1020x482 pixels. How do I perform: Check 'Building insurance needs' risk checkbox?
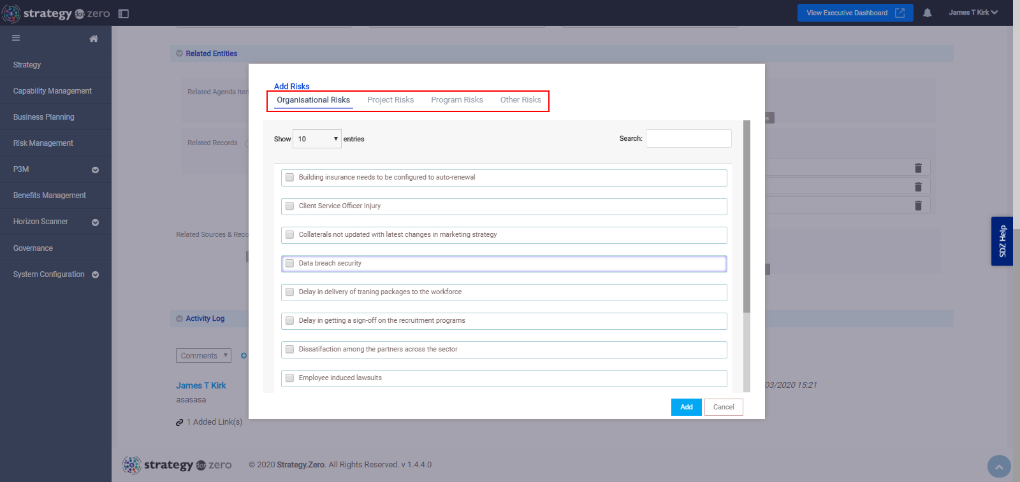pos(290,178)
